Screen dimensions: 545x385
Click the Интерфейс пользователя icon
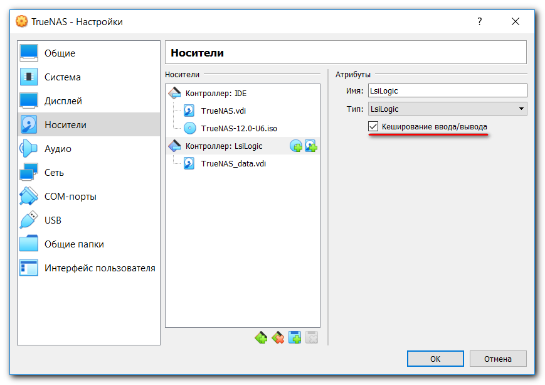tap(29, 268)
